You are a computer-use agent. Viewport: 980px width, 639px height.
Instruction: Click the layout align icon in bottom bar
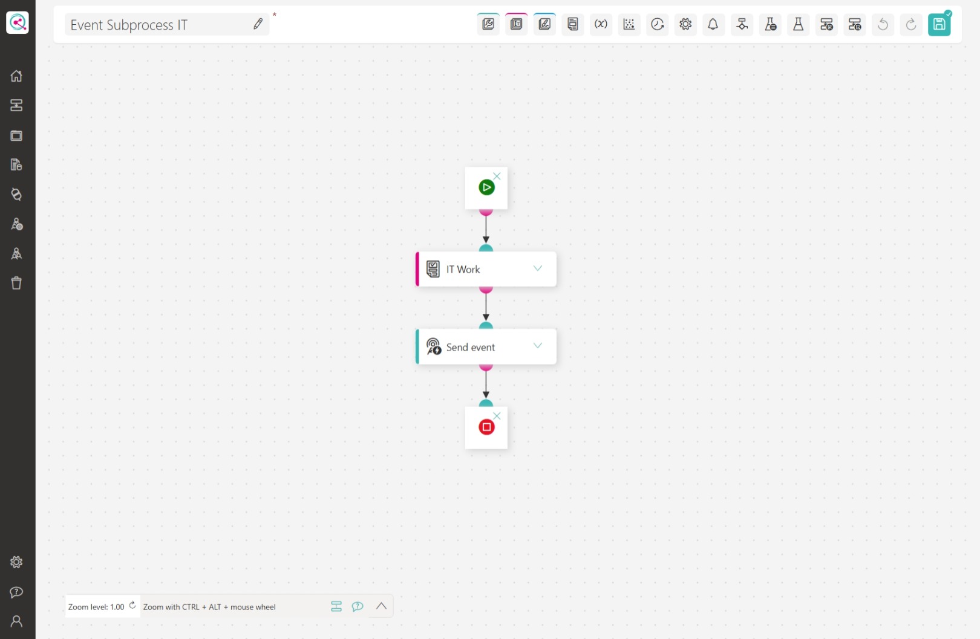(336, 606)
